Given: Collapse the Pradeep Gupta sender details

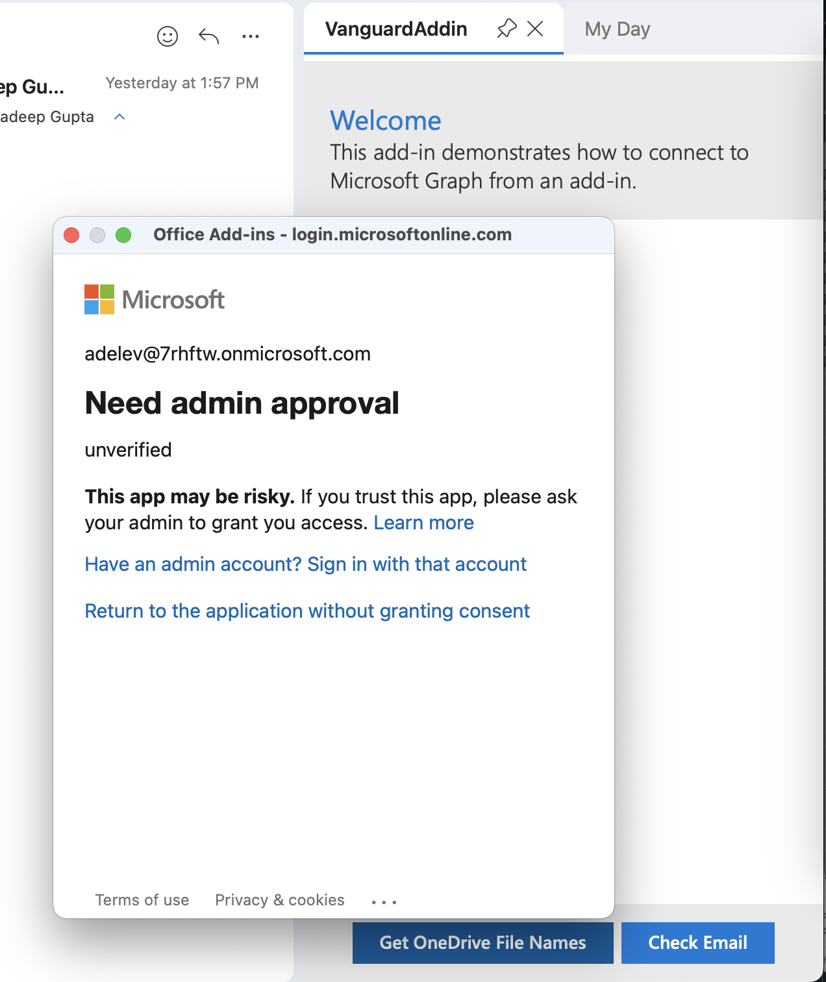Looking at the screenshot, I should 119,118.
